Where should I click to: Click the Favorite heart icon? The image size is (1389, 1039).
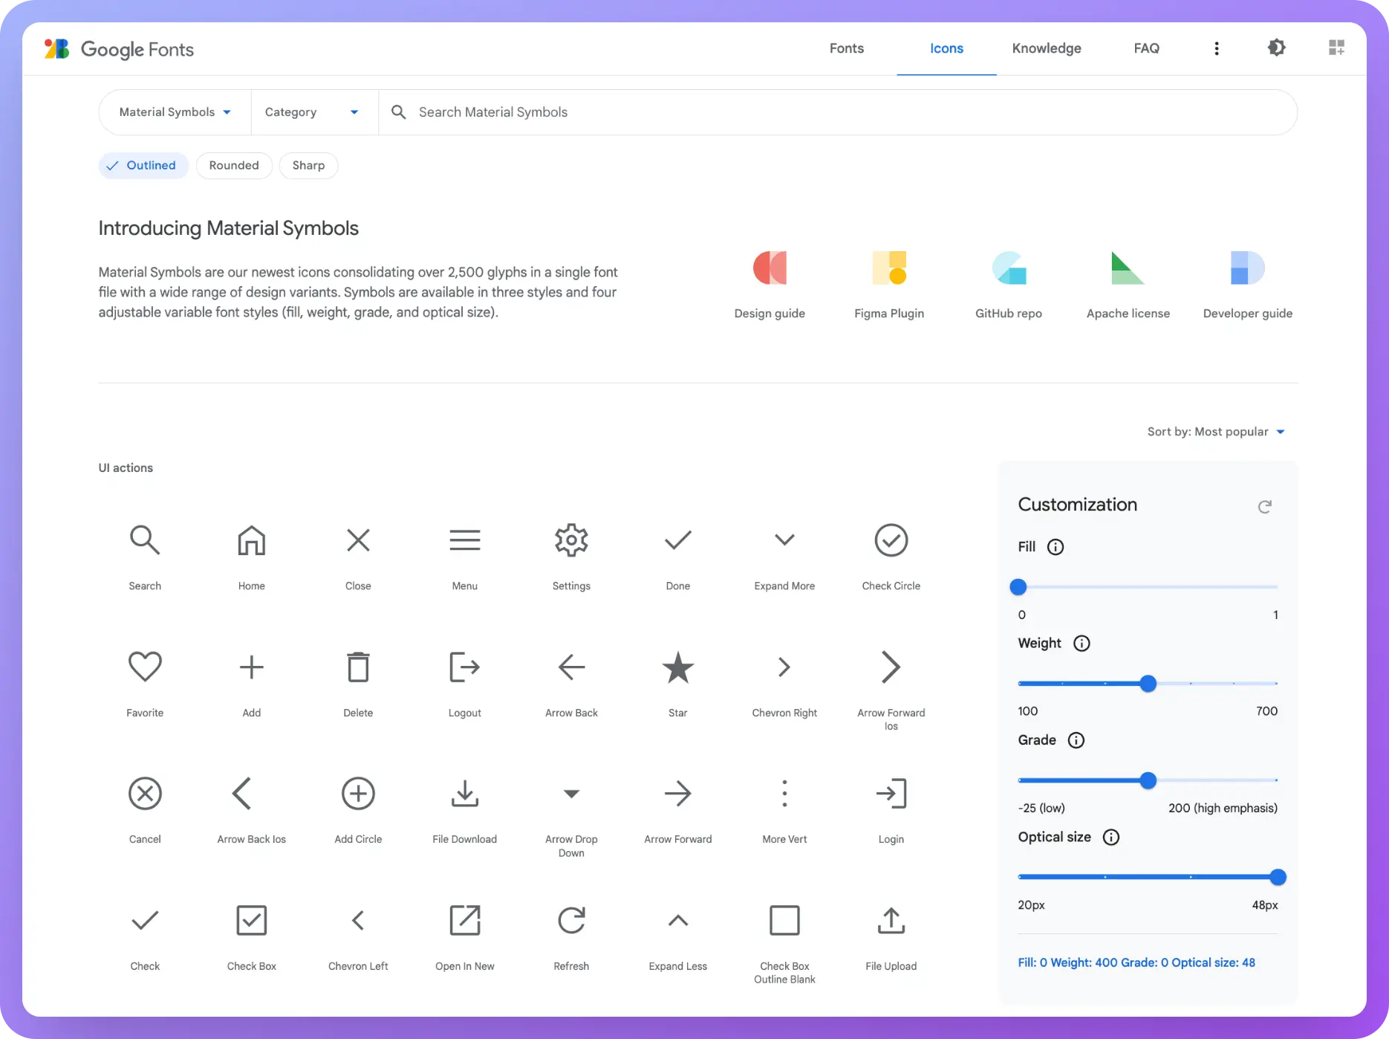coord(145,667)
